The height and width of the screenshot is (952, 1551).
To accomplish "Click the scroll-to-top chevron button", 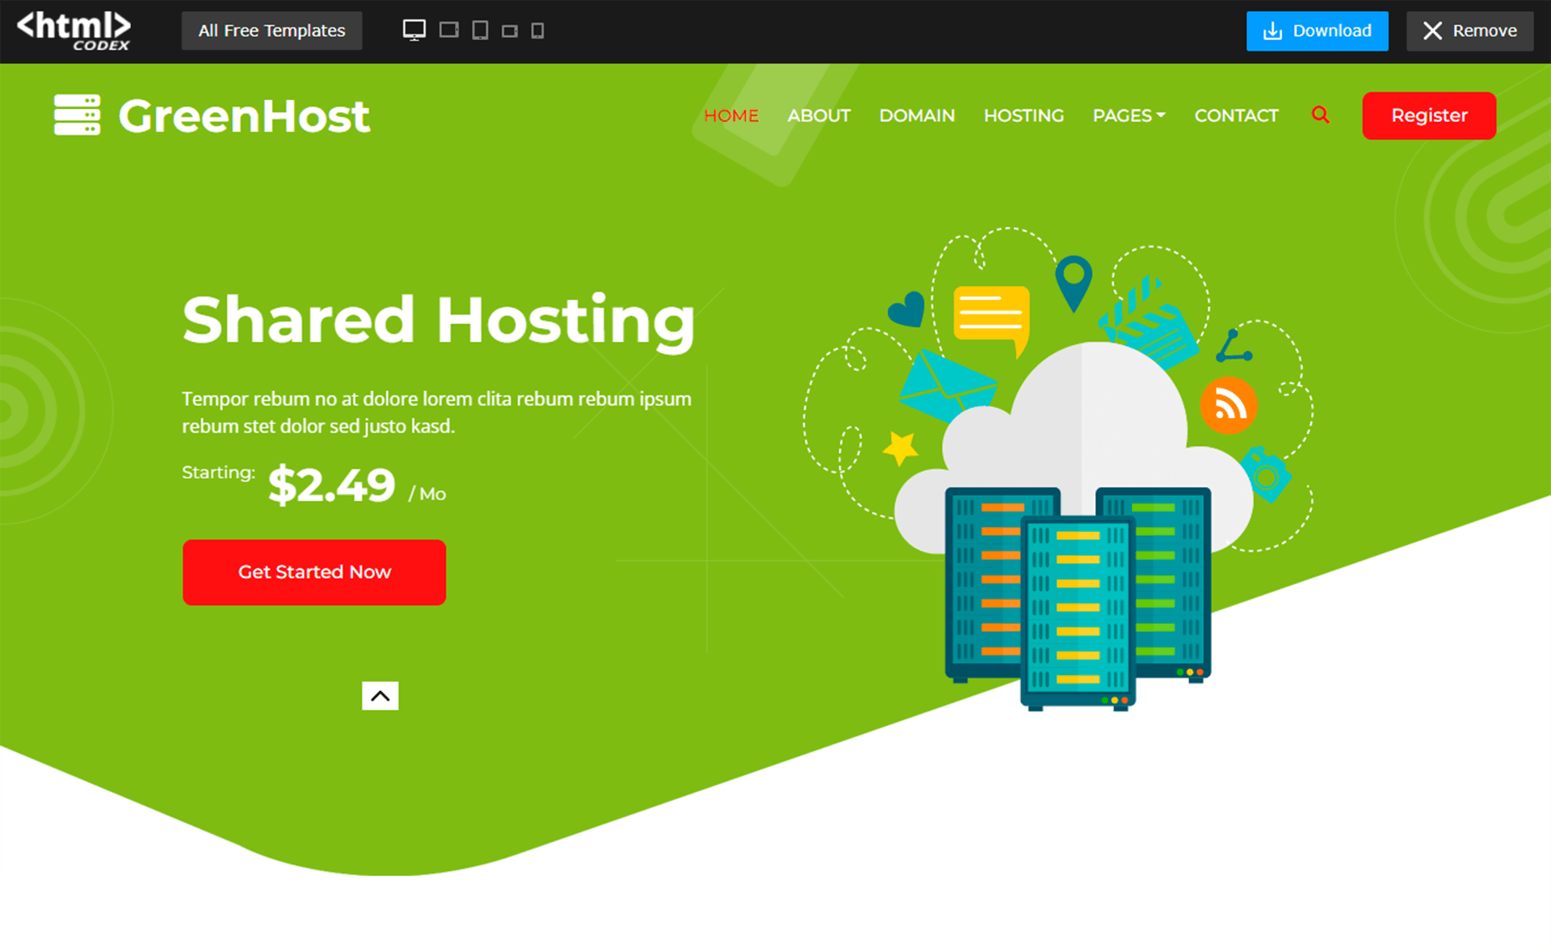I will 380,696.
